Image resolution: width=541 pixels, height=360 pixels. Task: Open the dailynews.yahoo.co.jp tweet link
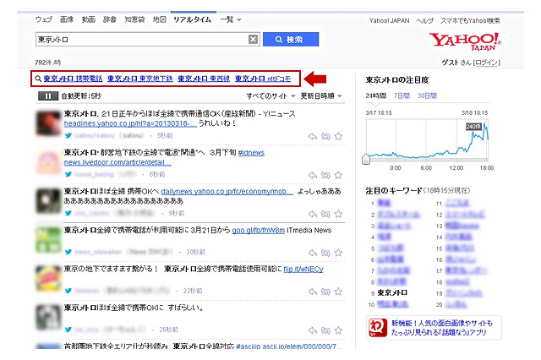[x=227, y=191]
